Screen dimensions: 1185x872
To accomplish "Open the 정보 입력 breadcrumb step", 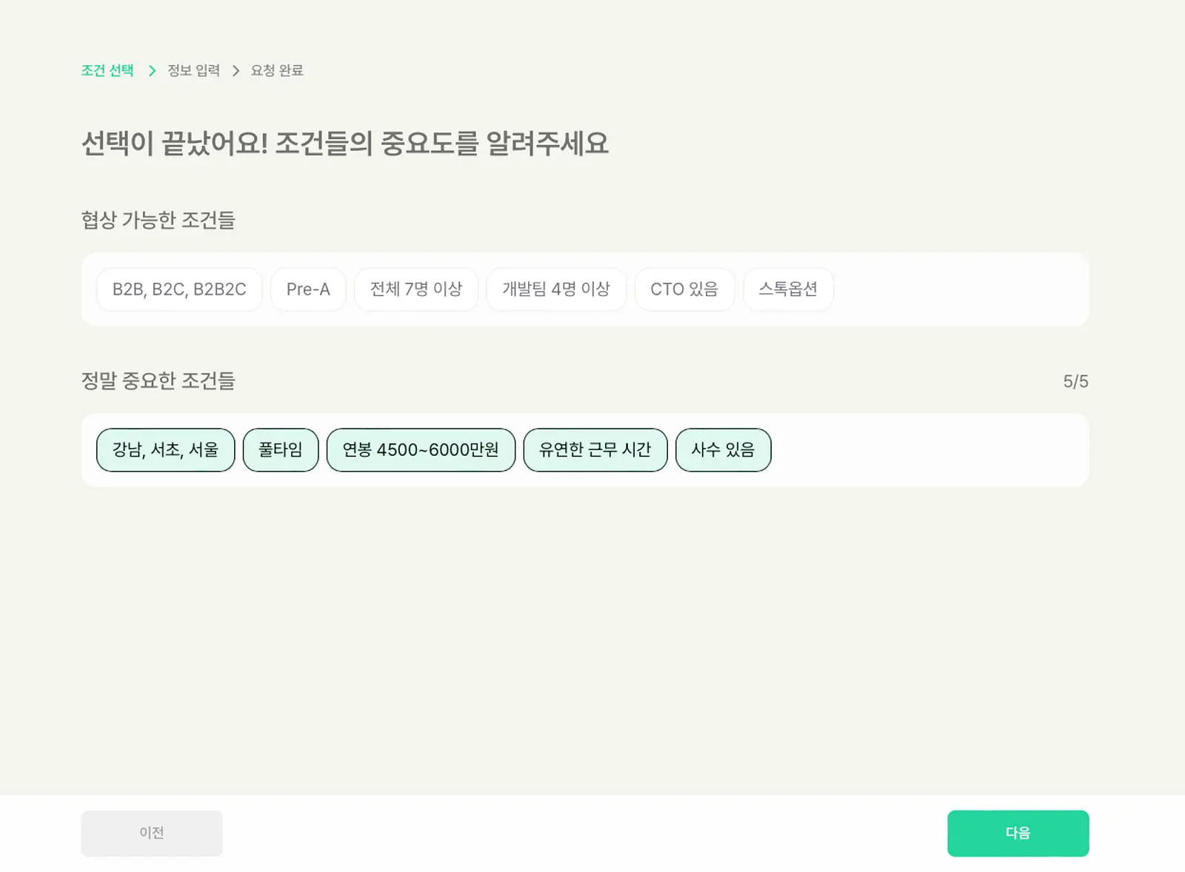I will 194,70.
